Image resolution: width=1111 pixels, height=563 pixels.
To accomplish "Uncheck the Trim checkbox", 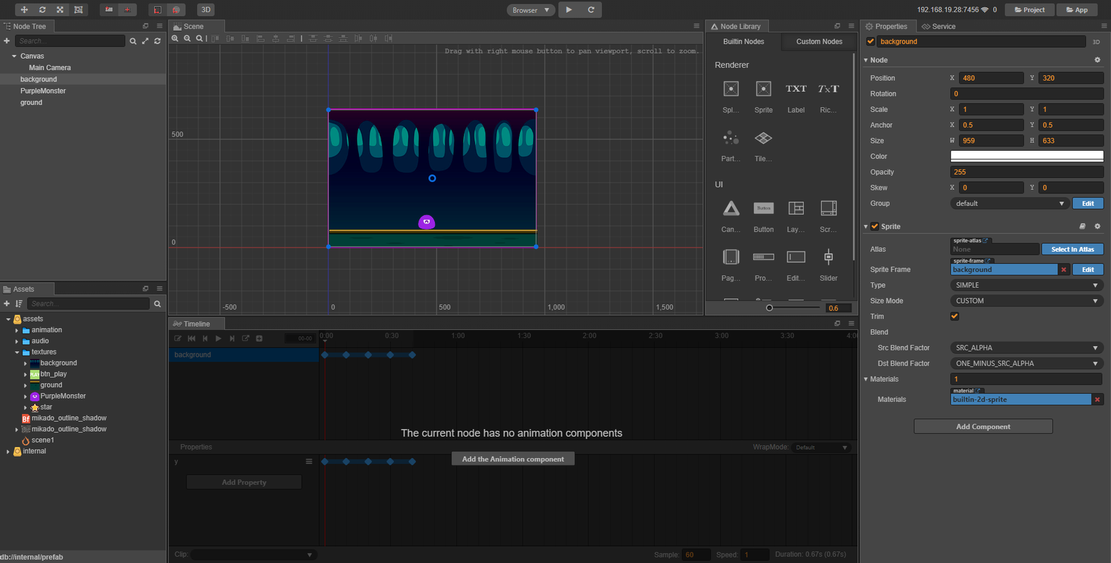I will (x=954, y=317).
